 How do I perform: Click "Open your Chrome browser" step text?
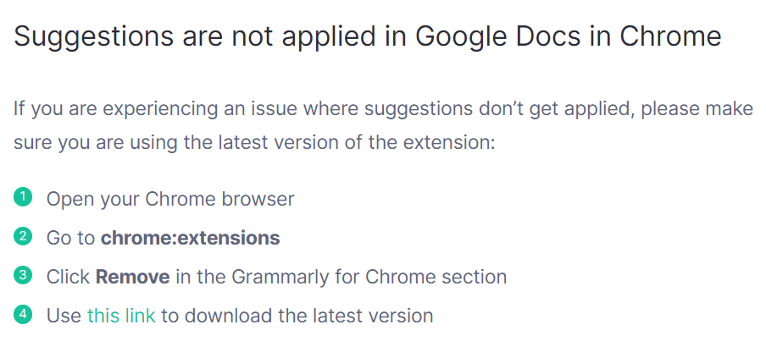click(x=170, y=199)
